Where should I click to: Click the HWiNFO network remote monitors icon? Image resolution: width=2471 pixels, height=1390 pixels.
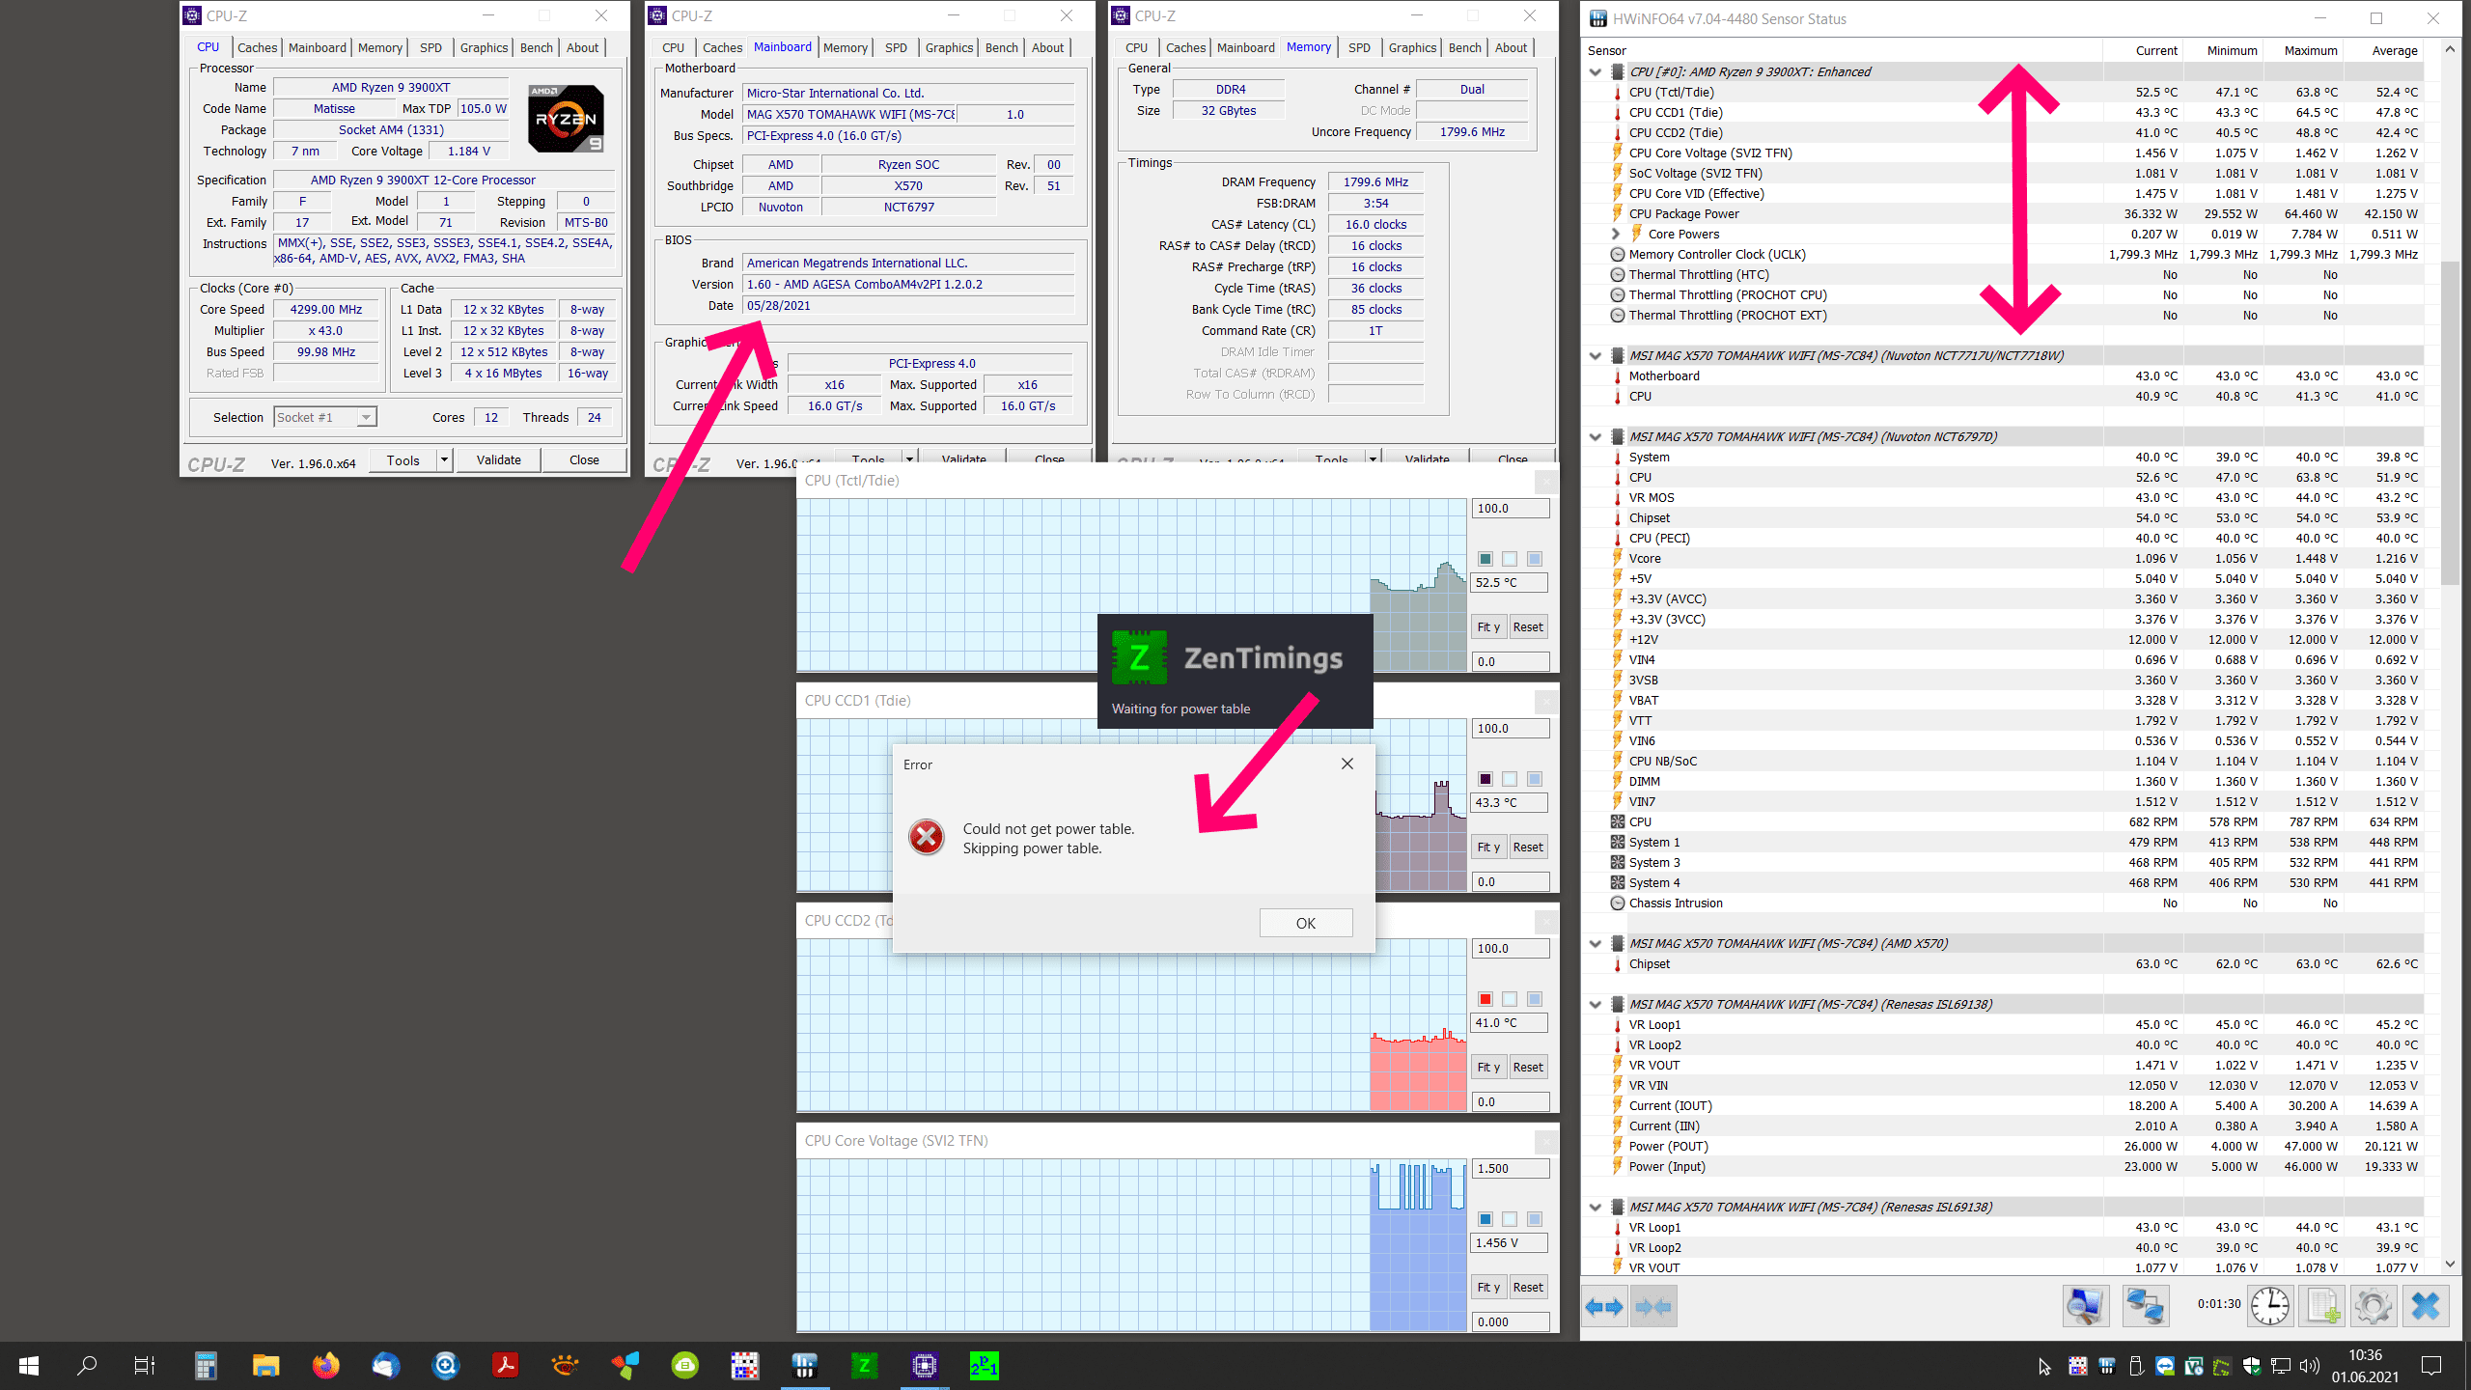click(2145, 1307)
